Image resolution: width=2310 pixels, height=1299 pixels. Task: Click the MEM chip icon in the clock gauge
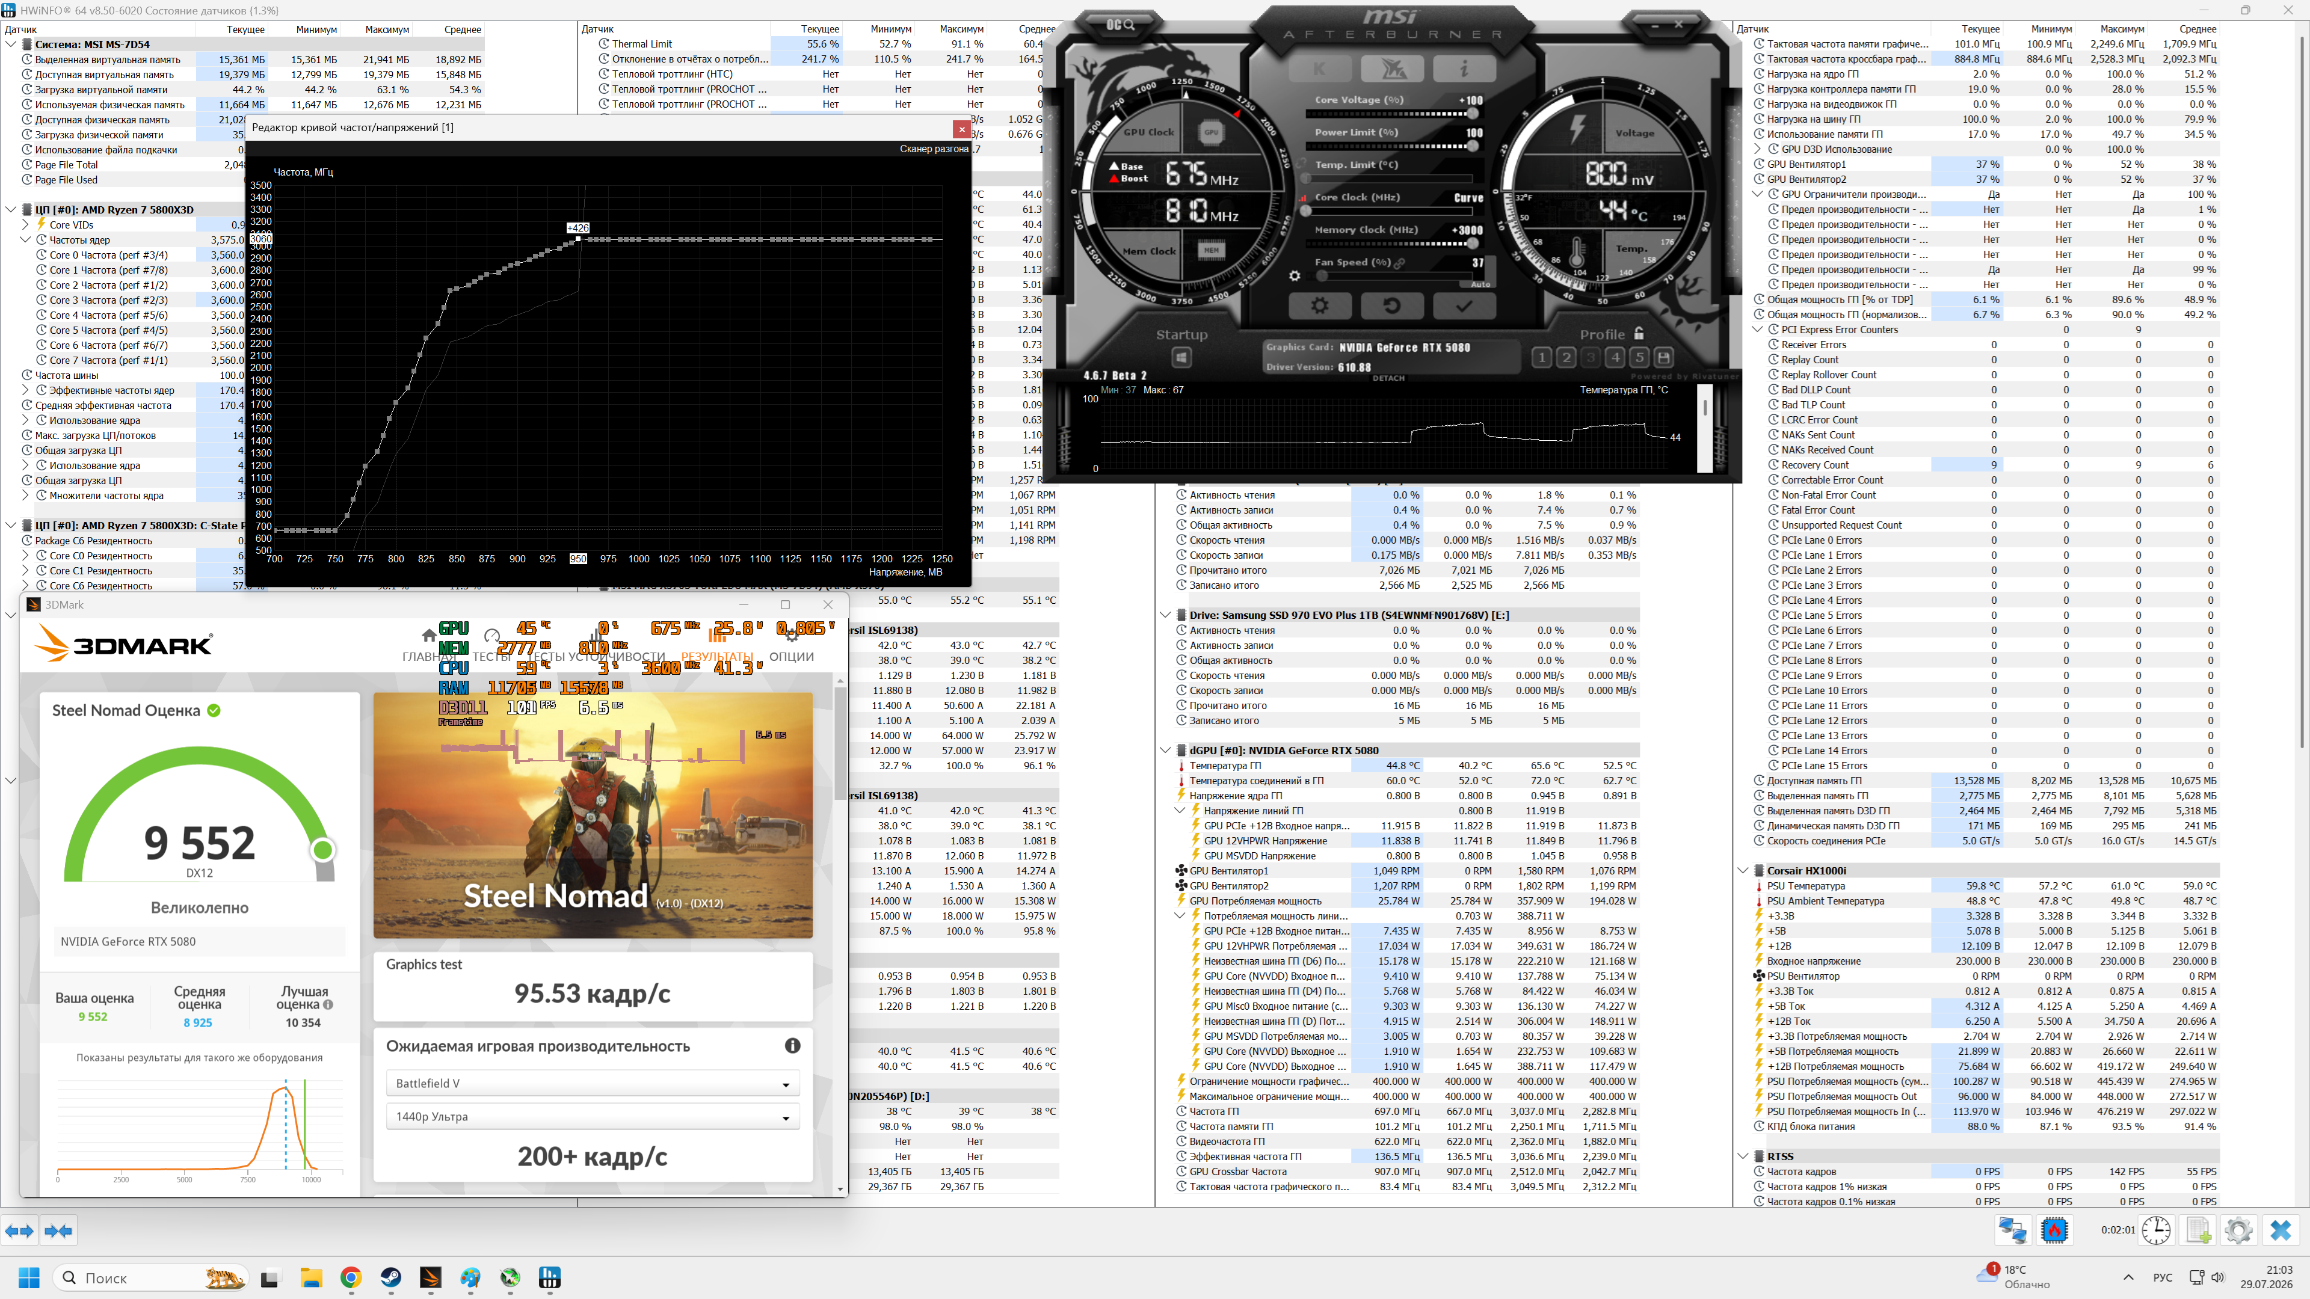coord(1210,250)
